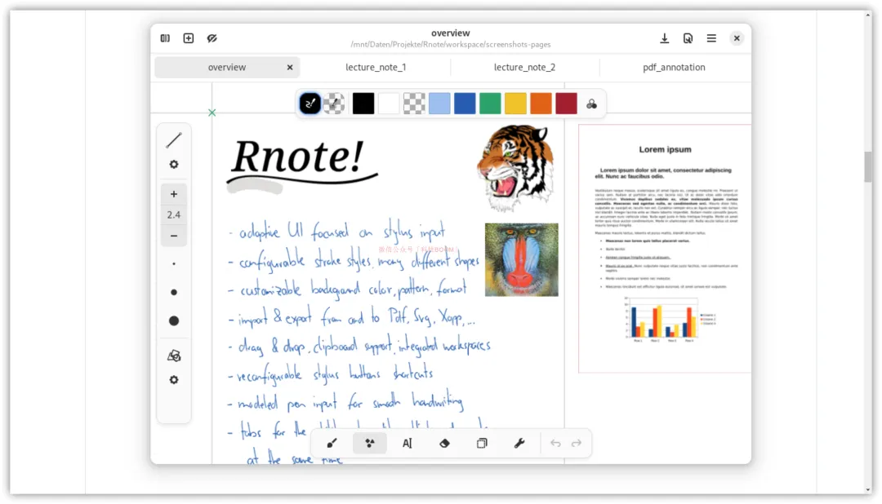The image size is (882, 504).
Task: Select the typewriter text tool
Action: pyautogui.click(x=408, y=444)
